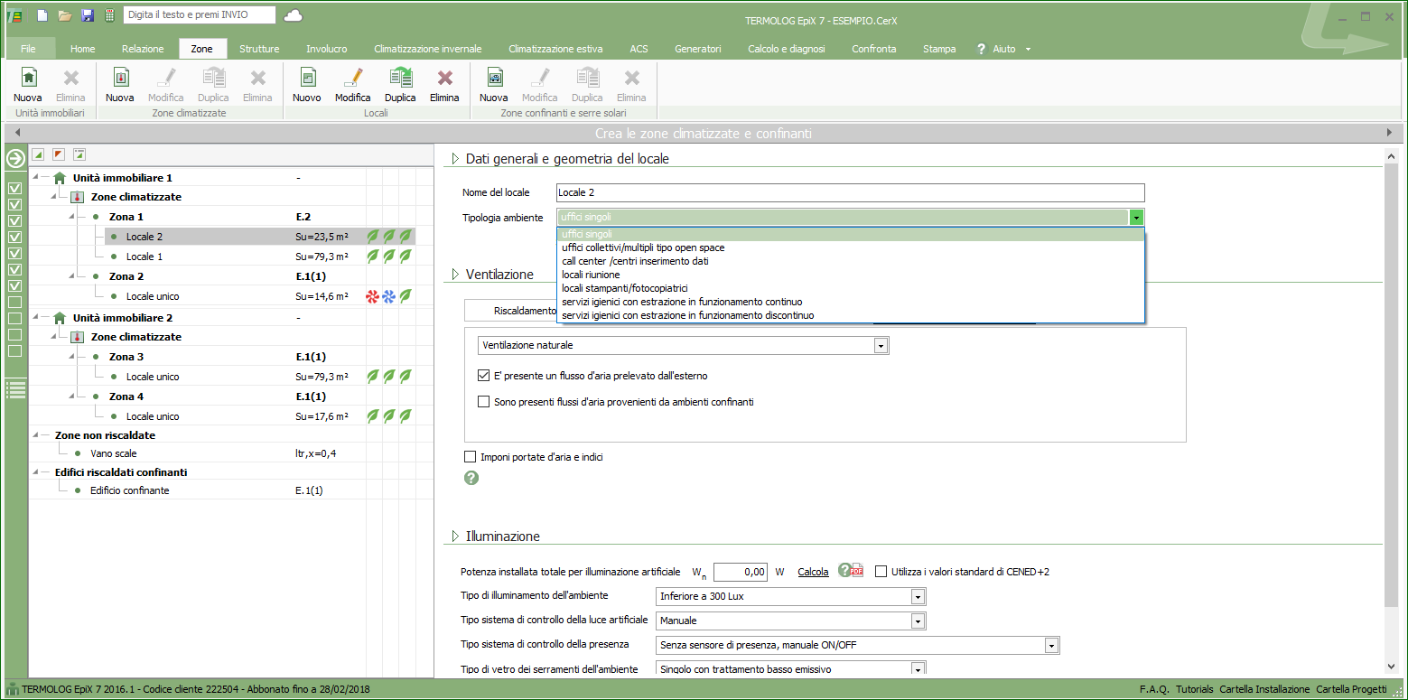Click the cloud icon beside search box
1408x700 pixels.
click(x=294, y=15)
